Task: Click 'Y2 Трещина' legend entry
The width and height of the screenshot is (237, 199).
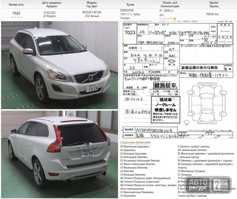Action: click(185, 175)
